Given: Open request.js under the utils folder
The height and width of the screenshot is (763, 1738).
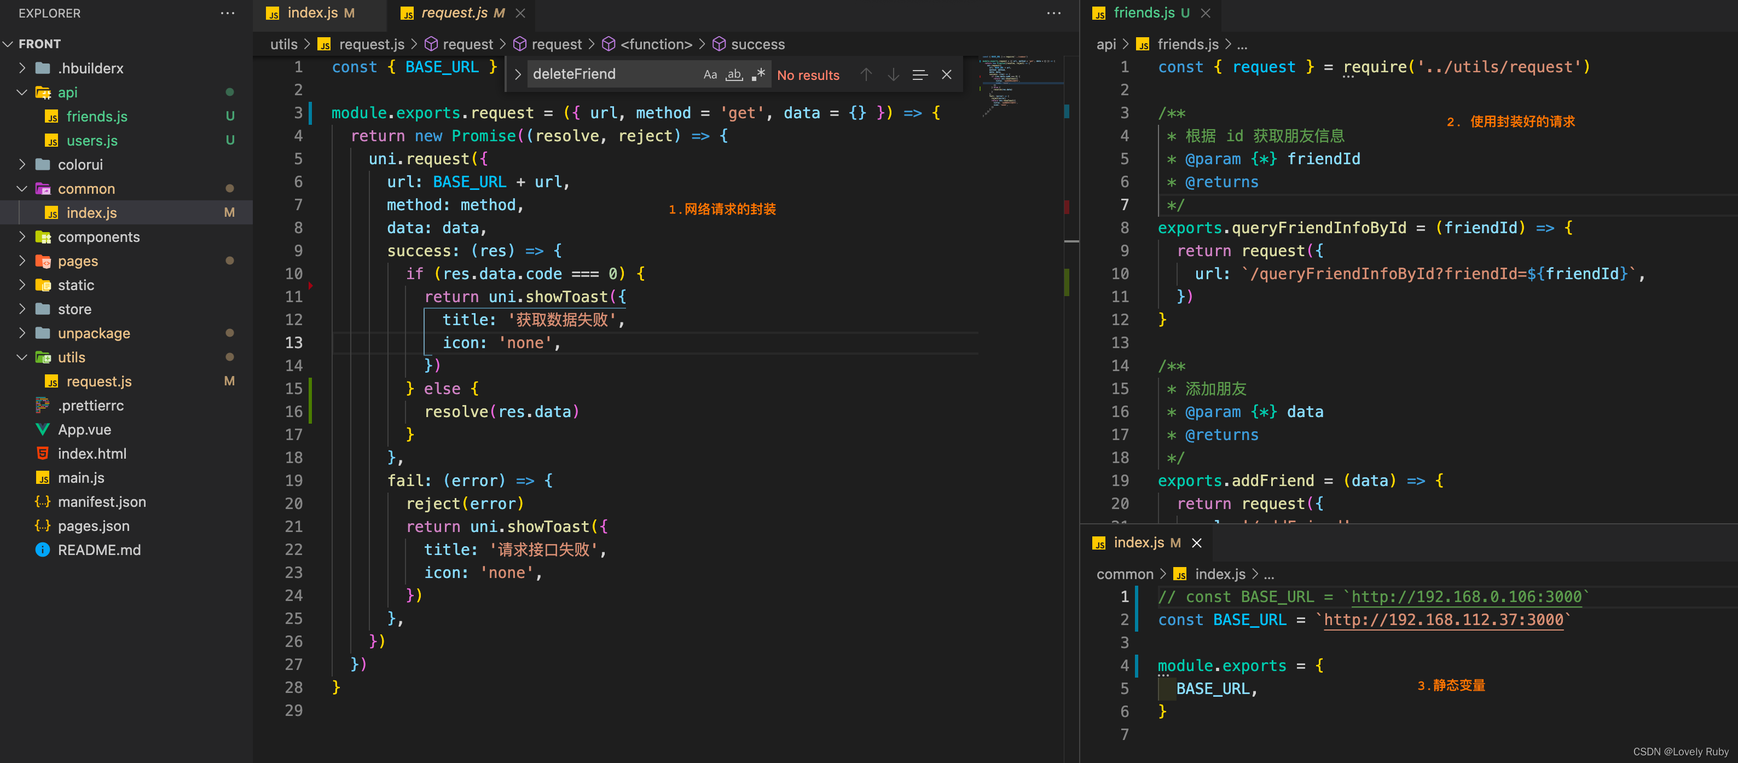Looking at the screenshot, I should tap(126, 381).
